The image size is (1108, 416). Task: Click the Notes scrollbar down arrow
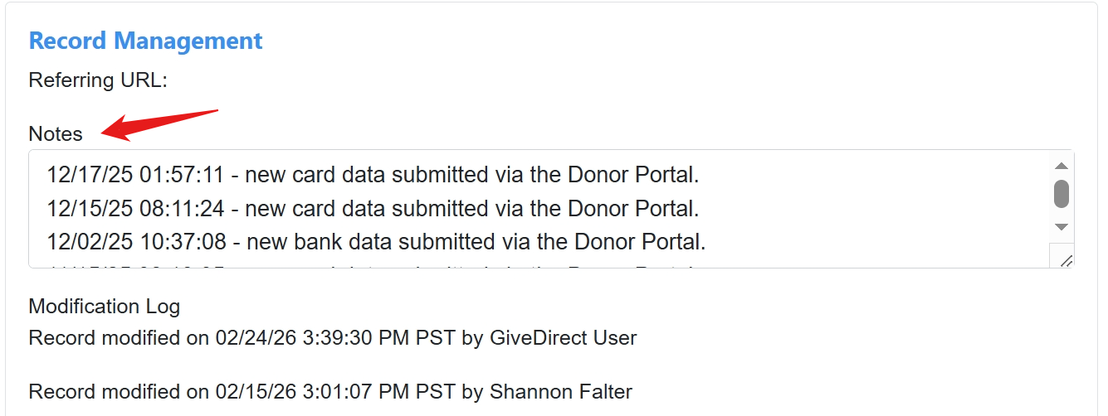pyautogui.click(x=1060, y=226)
